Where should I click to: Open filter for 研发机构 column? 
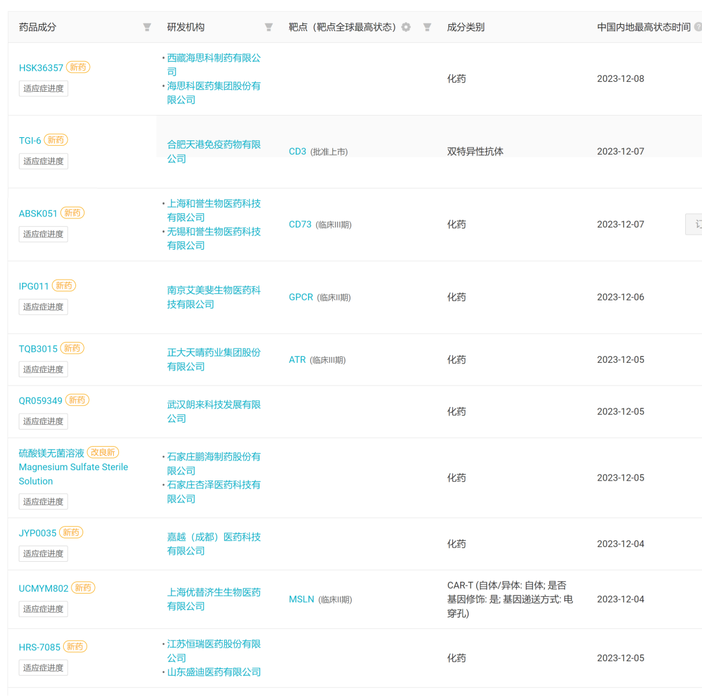[x=268, y=27]
